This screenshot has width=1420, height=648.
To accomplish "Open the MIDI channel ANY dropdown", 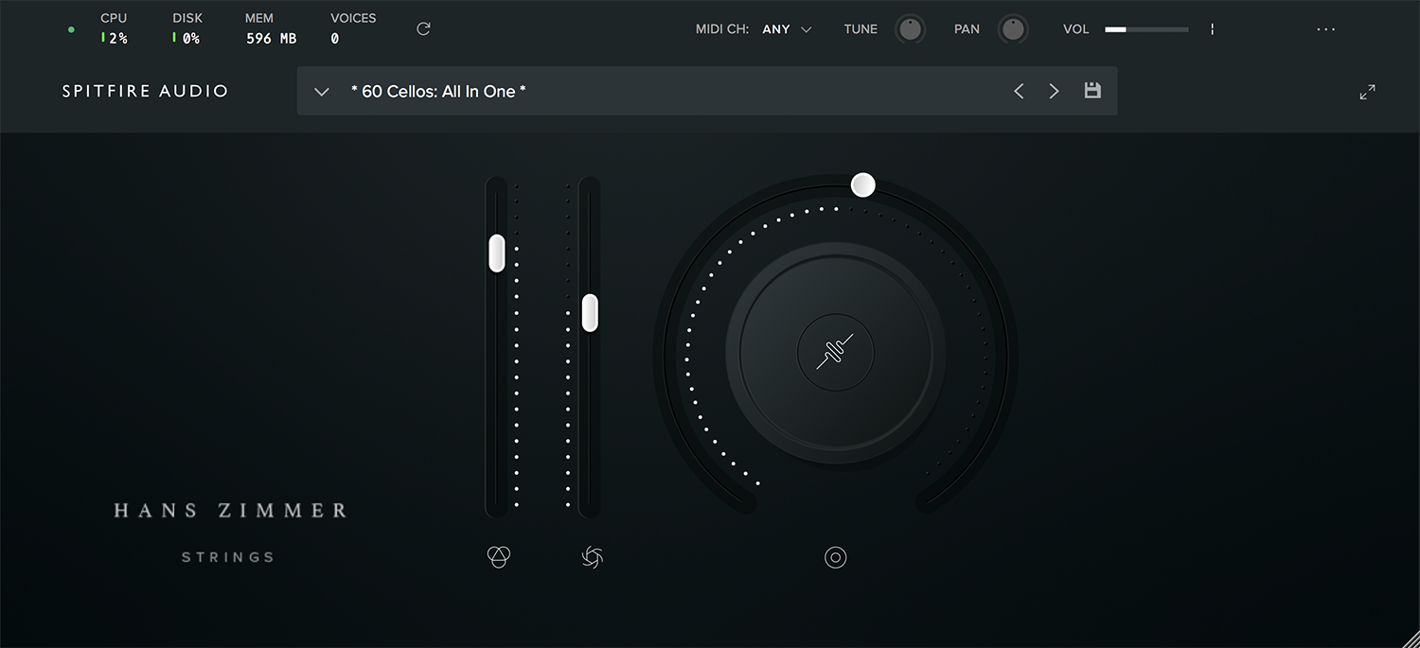I will [787, 29].
